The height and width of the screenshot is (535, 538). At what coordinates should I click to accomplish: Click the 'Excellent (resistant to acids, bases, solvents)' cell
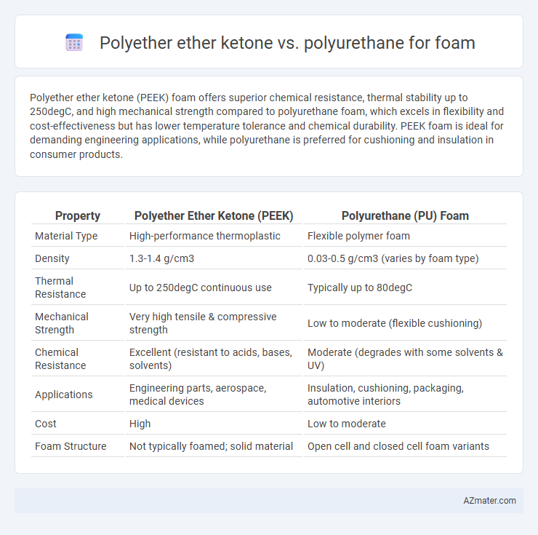[x=211, y=359]
